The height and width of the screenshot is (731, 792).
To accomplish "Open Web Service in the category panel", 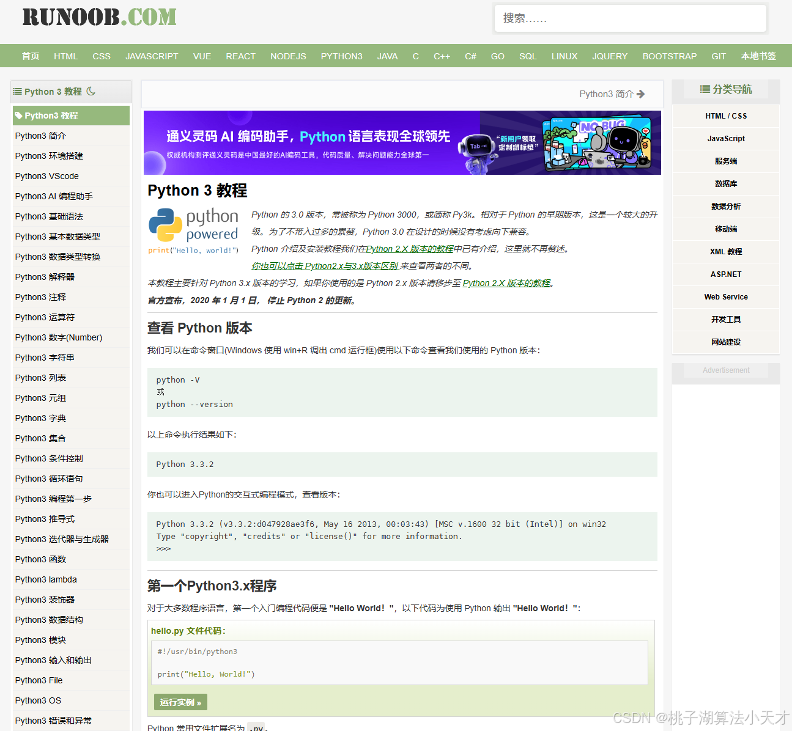I will click(726, 297).
